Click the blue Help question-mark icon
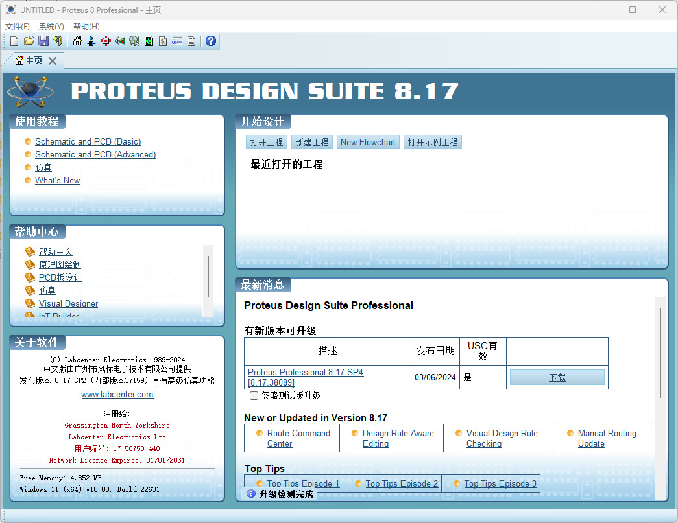Image resolution: width=678 pixels, height=523 pixels. click(x=211, y=41)
